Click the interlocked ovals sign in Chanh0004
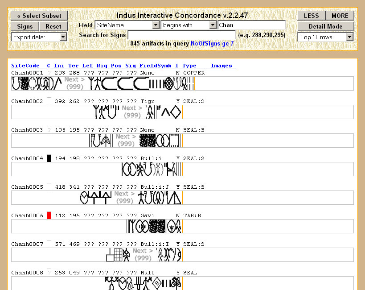The image size is (365, 290). click(x=130, y=169)
